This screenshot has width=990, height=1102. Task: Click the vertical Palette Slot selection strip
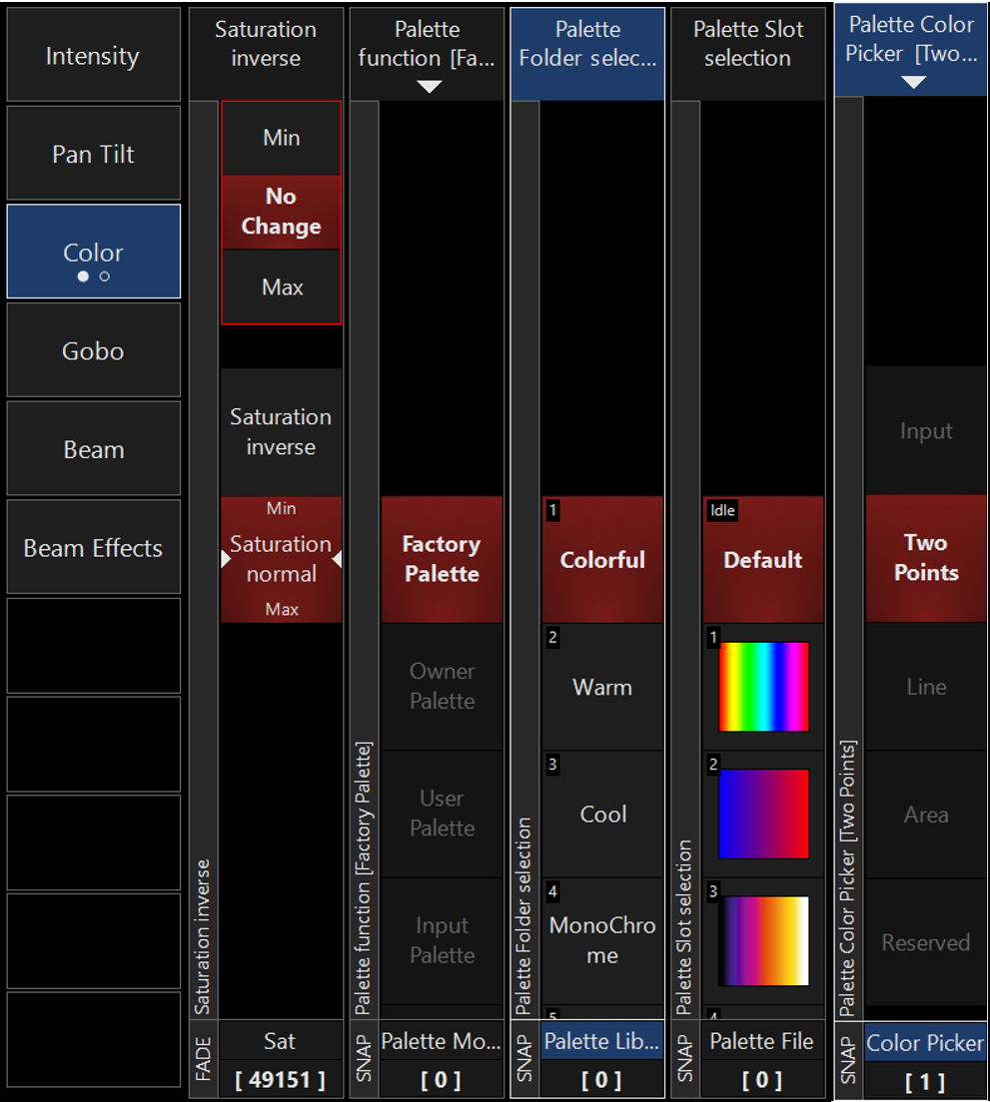point(685,560)
